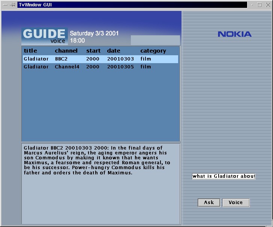
Task: Select the Gladiator BBC2 row
Action: click(100, 59)
